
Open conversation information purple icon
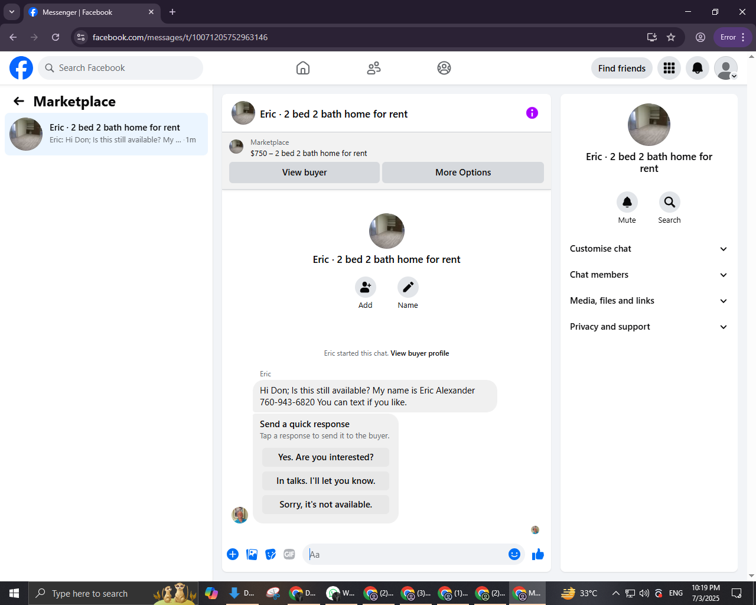tap(532, 113)
